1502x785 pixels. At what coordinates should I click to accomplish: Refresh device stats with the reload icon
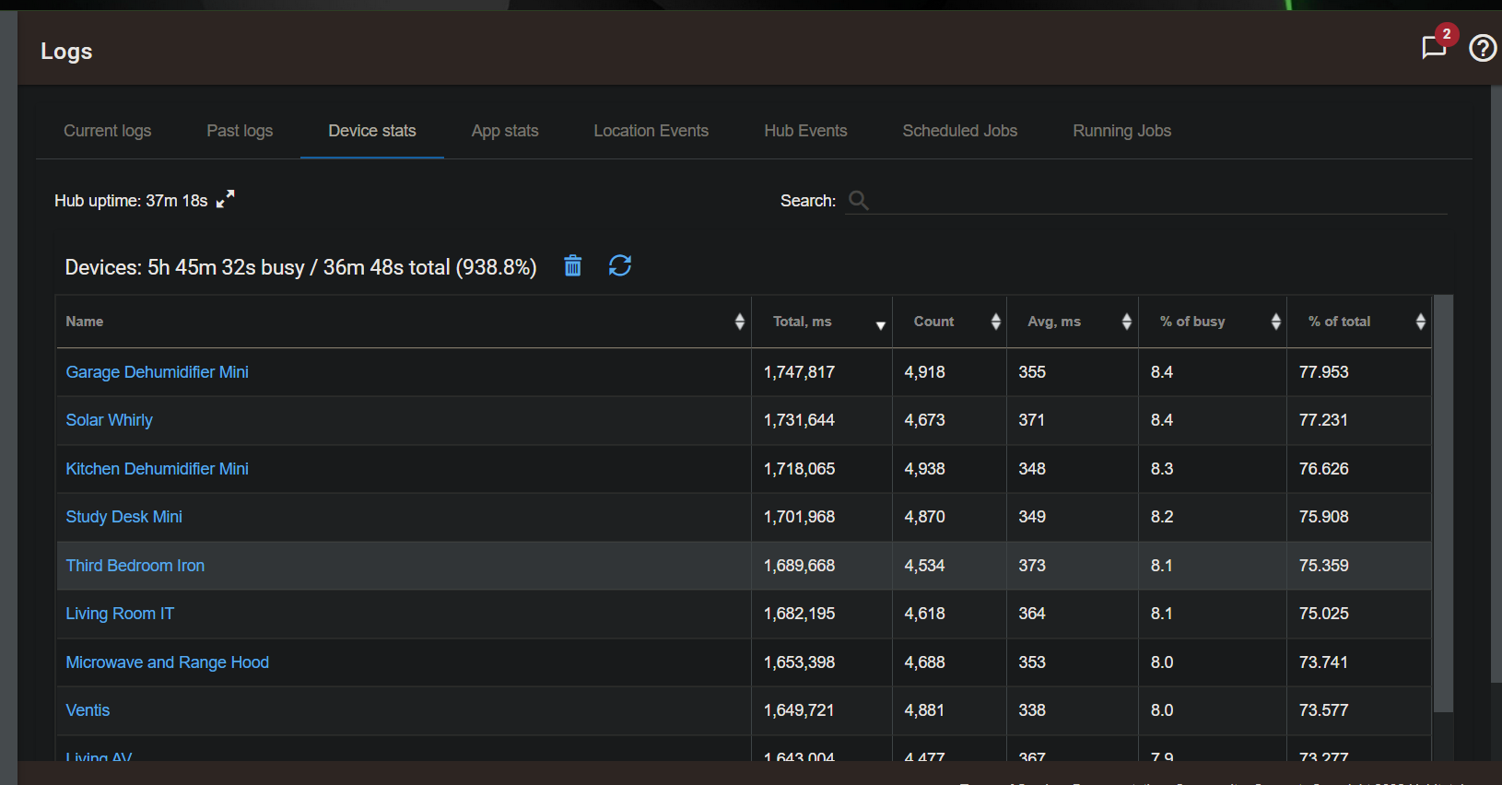pos(620,266)
